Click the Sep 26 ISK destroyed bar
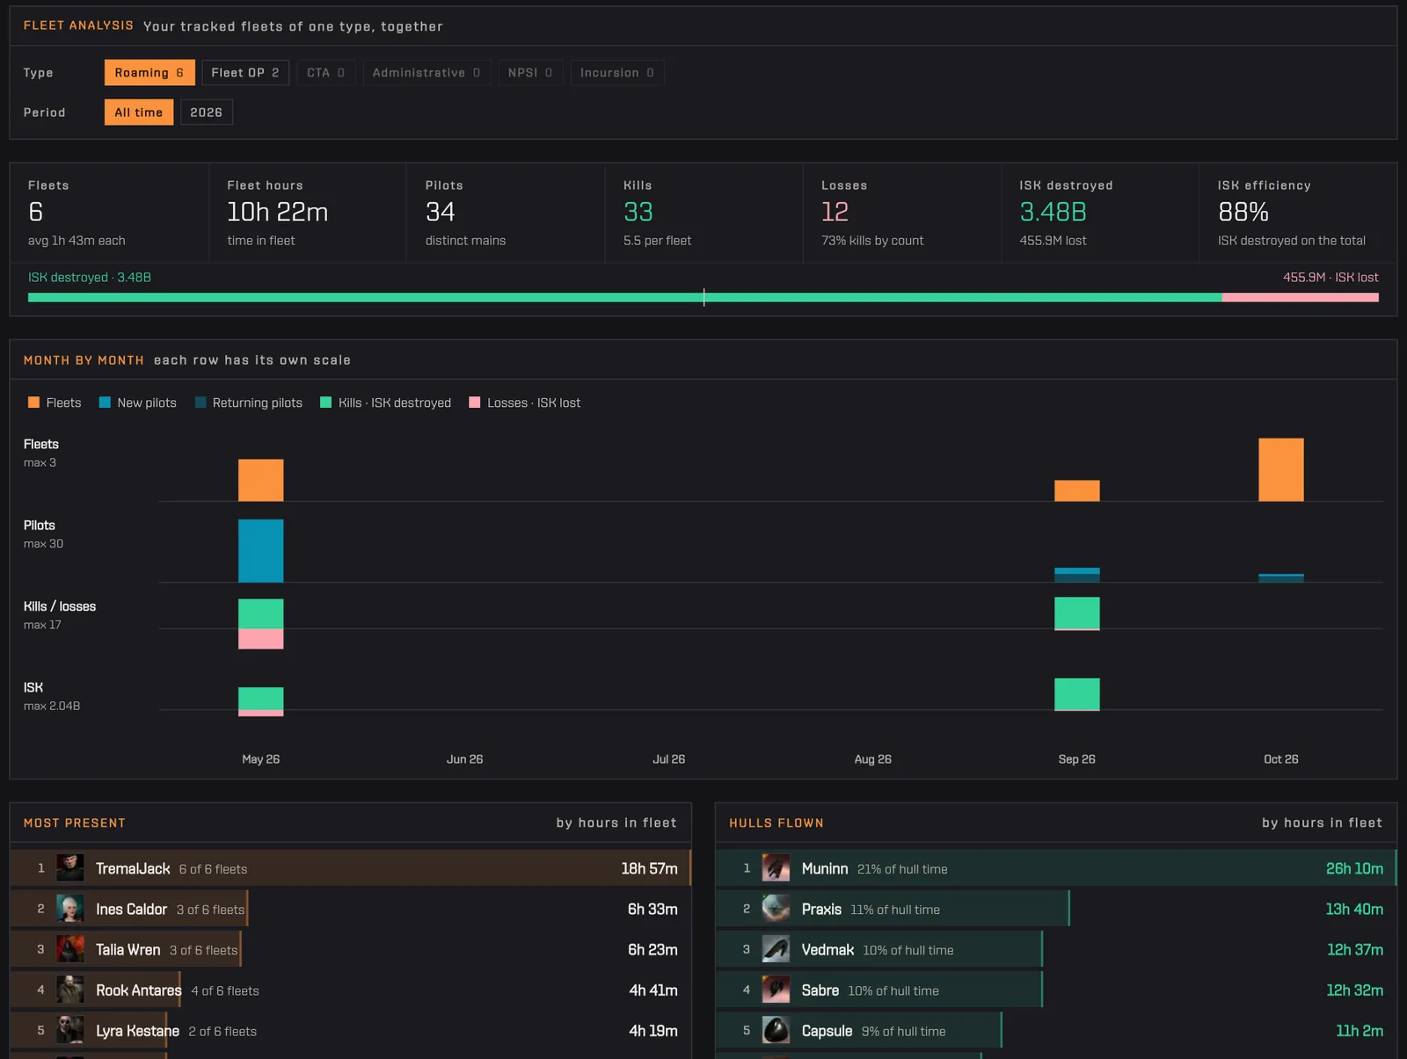1407x1059 pixels. 1077,693
